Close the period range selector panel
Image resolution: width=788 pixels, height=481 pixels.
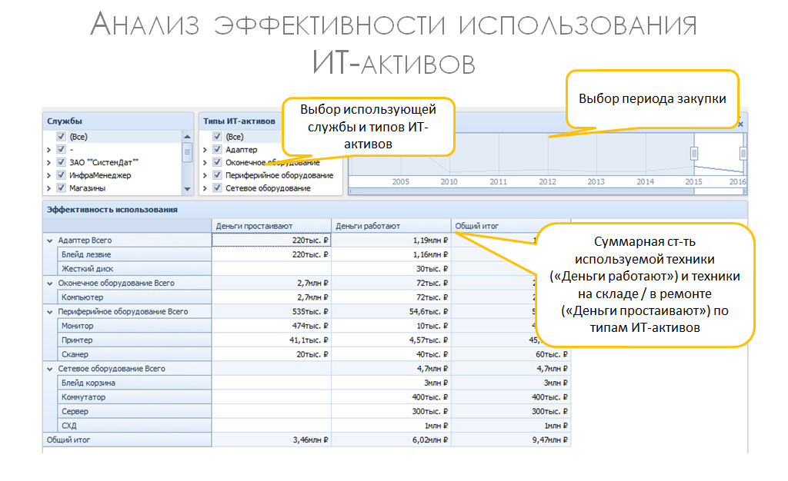click(740, 124)
